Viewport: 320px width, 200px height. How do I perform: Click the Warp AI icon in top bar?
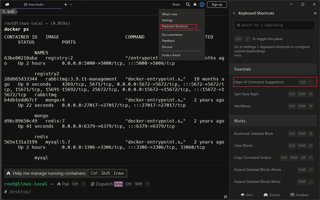point(195,4)
